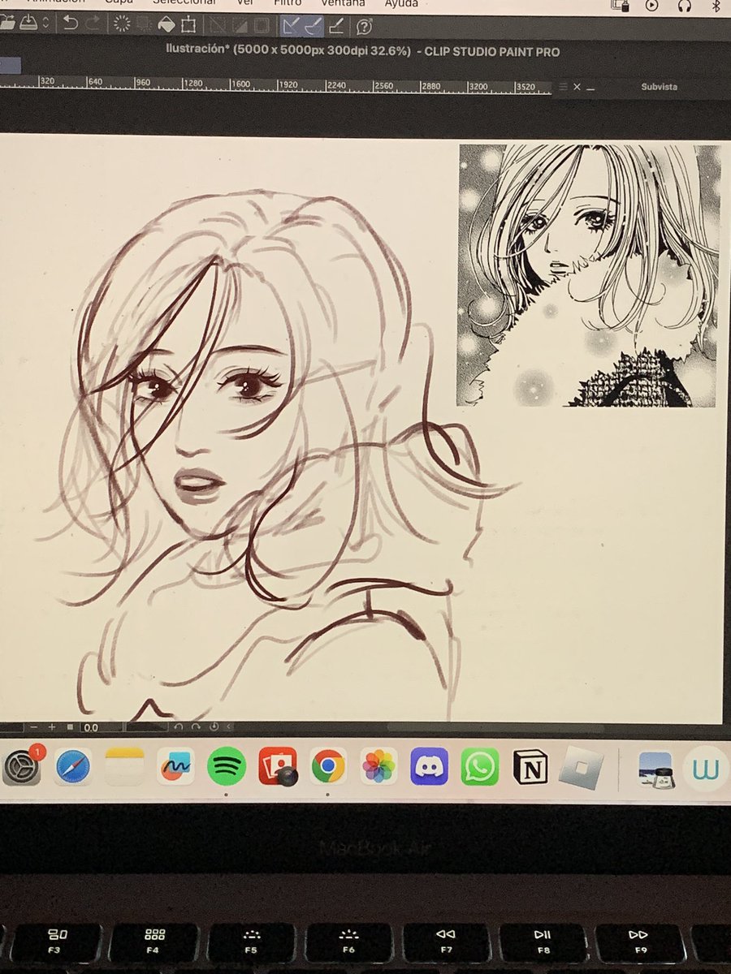
Task: Click the Fill bucket icon in command bar
Action: 166,24
